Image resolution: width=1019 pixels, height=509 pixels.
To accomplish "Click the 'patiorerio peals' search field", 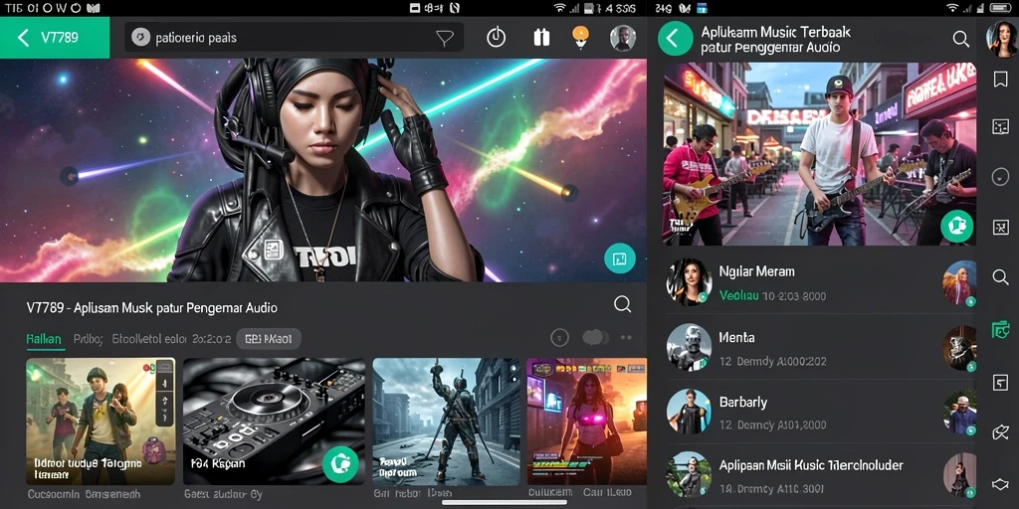I will (x=294, y=38).
